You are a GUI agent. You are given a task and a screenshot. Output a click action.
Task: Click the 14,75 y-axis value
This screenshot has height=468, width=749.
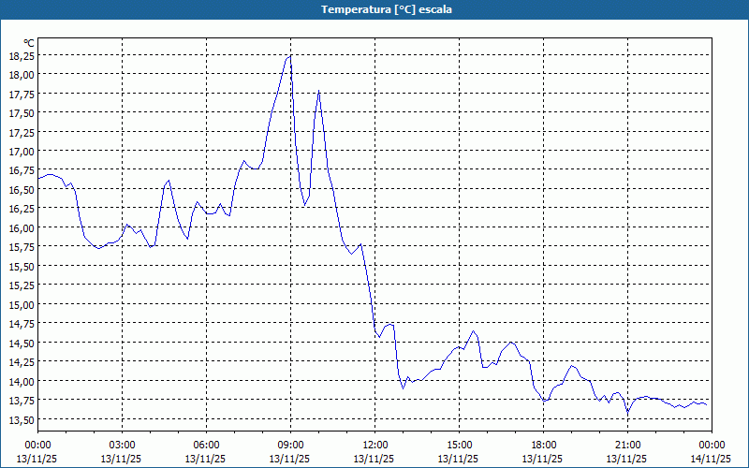point(21,324)
